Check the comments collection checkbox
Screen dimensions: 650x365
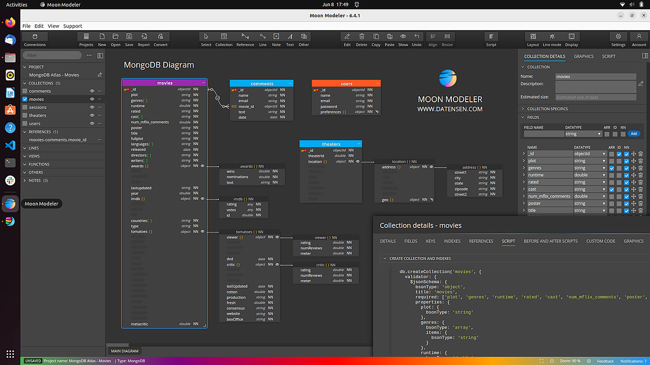point(24,91)
